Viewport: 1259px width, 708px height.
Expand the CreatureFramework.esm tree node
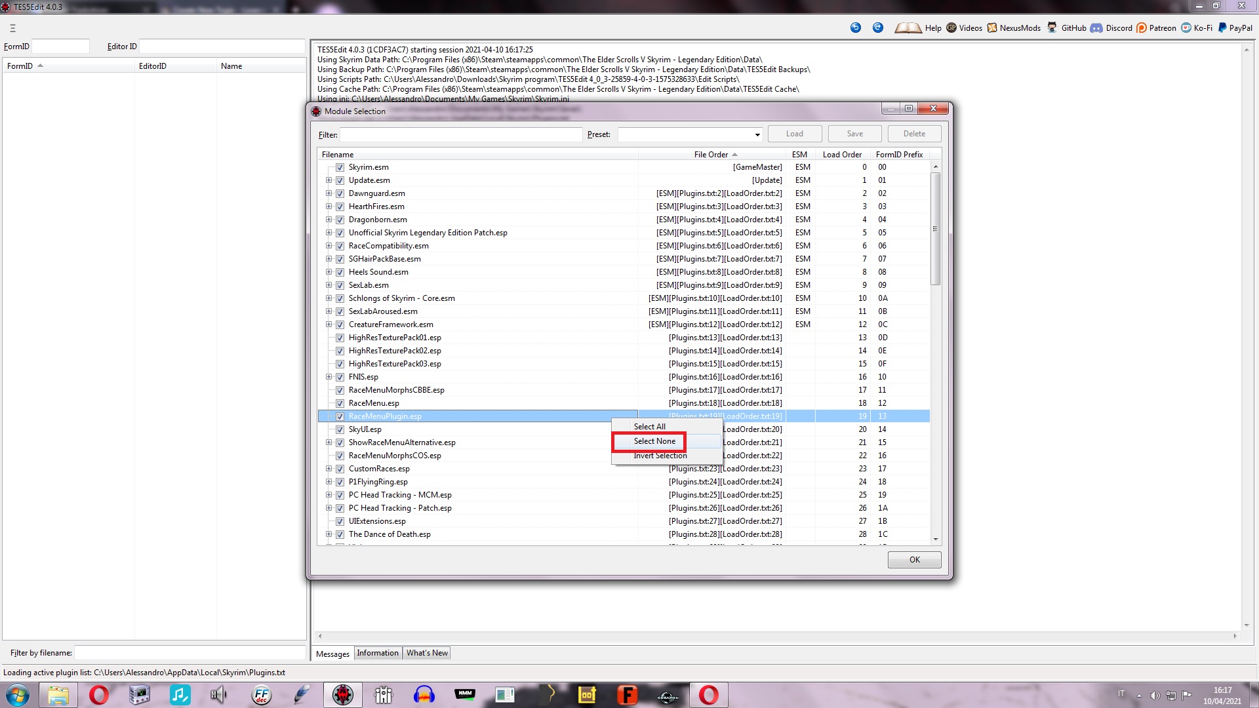pos(329,324)
